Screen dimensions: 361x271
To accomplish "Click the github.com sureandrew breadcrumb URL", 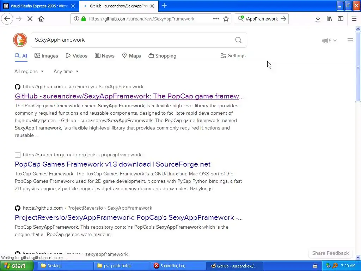I will pyautogui.click(x=83, y=87).
